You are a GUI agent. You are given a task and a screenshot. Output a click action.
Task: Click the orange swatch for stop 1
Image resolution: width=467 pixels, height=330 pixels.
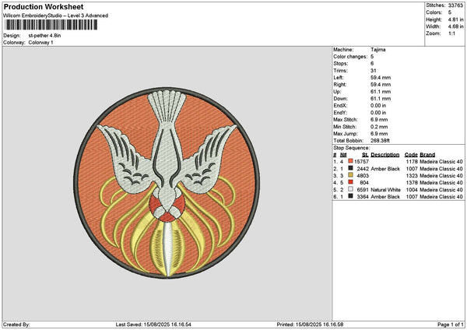coord(351,161)
